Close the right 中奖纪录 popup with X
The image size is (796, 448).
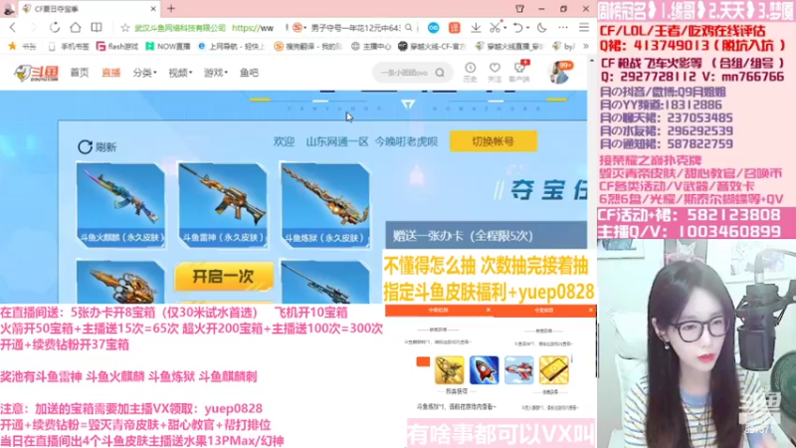coord(590,310)
